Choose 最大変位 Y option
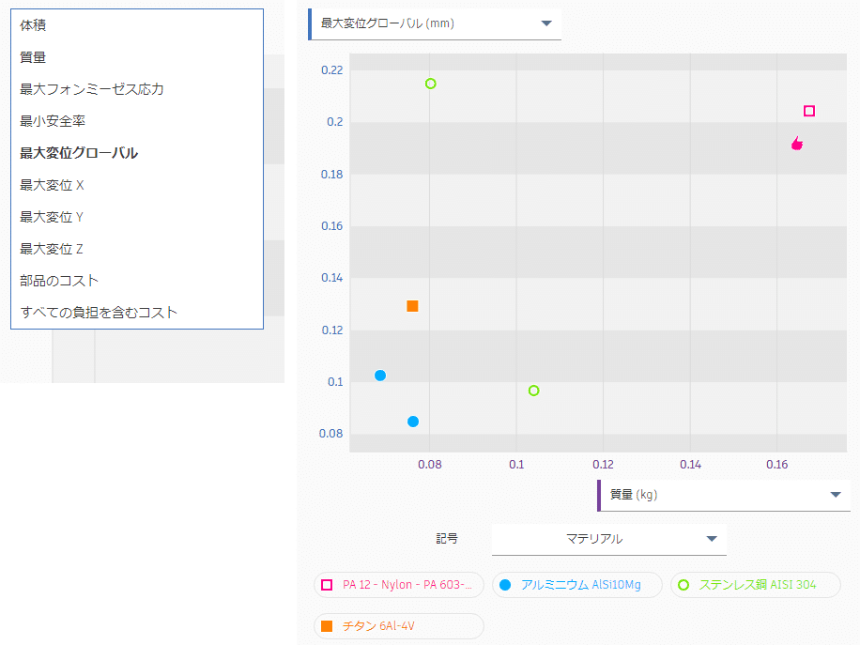860x645 pixels. [137, 217]
